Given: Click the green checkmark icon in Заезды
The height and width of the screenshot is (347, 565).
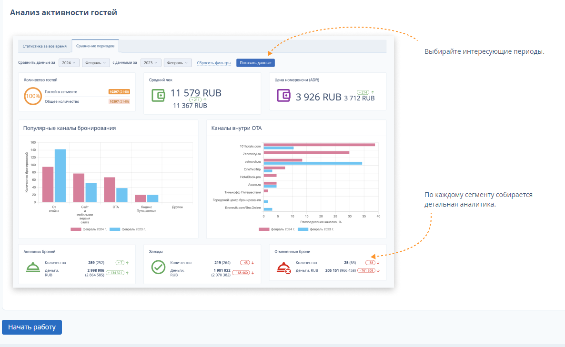Looking at the screenshot, I should pos(158,268).
